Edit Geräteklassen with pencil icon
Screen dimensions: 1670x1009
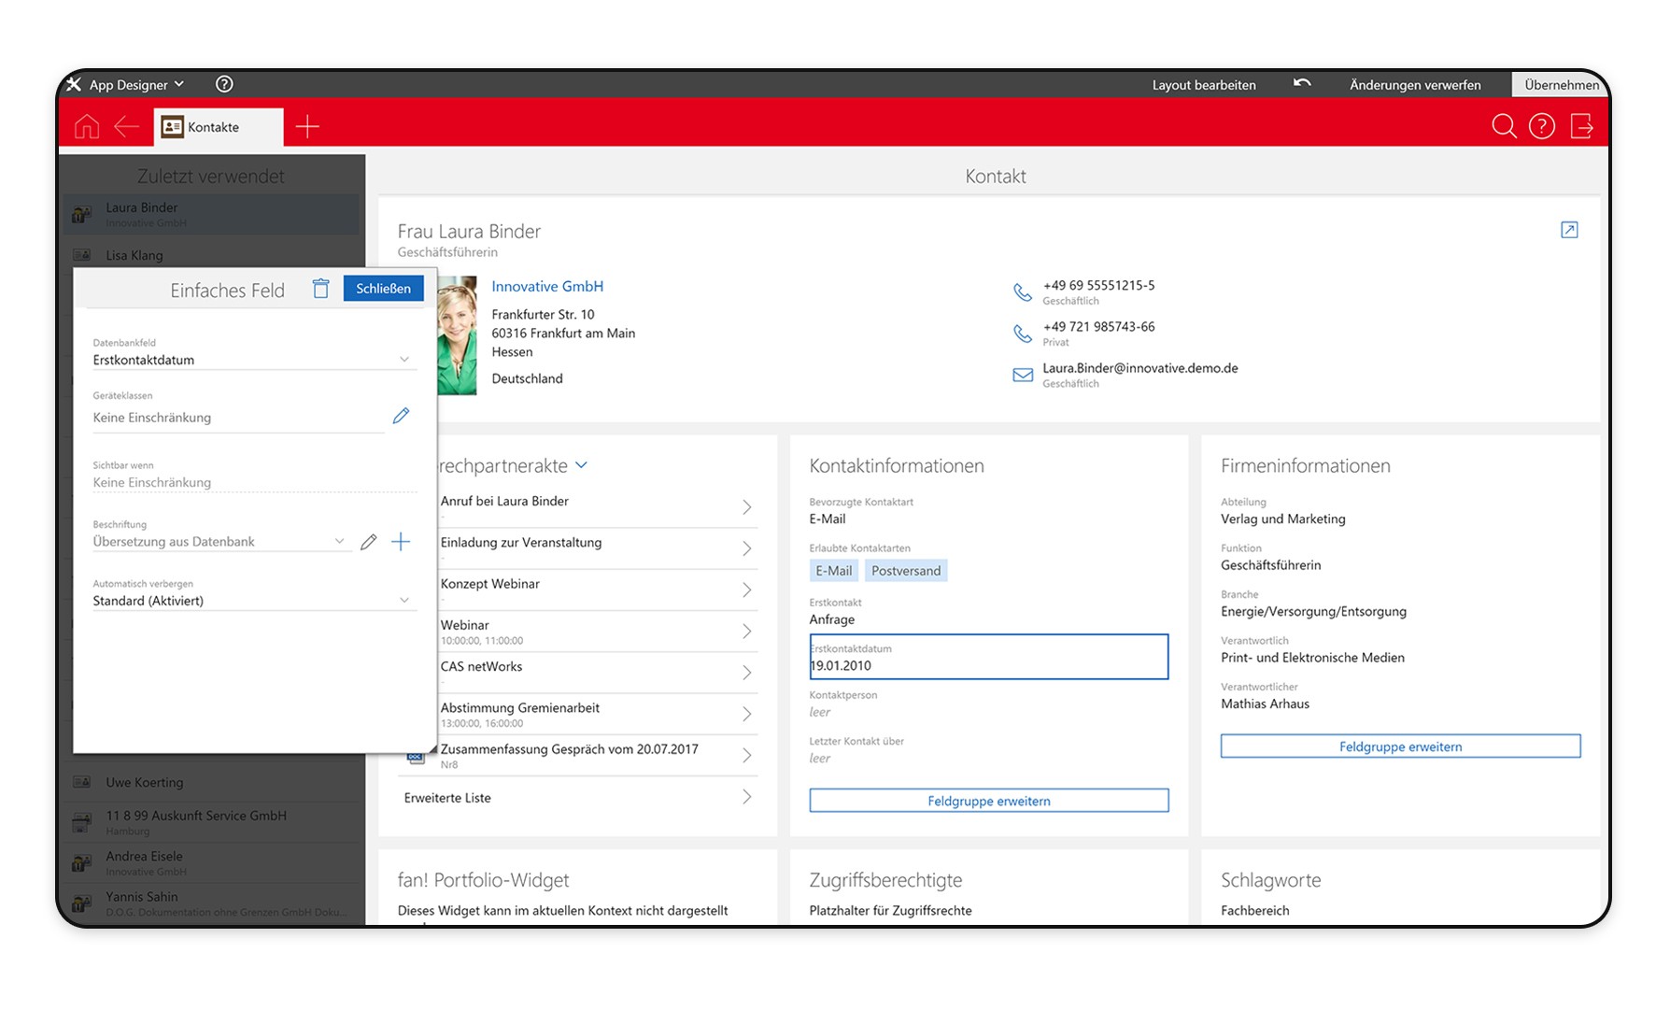tap(401, 416)
